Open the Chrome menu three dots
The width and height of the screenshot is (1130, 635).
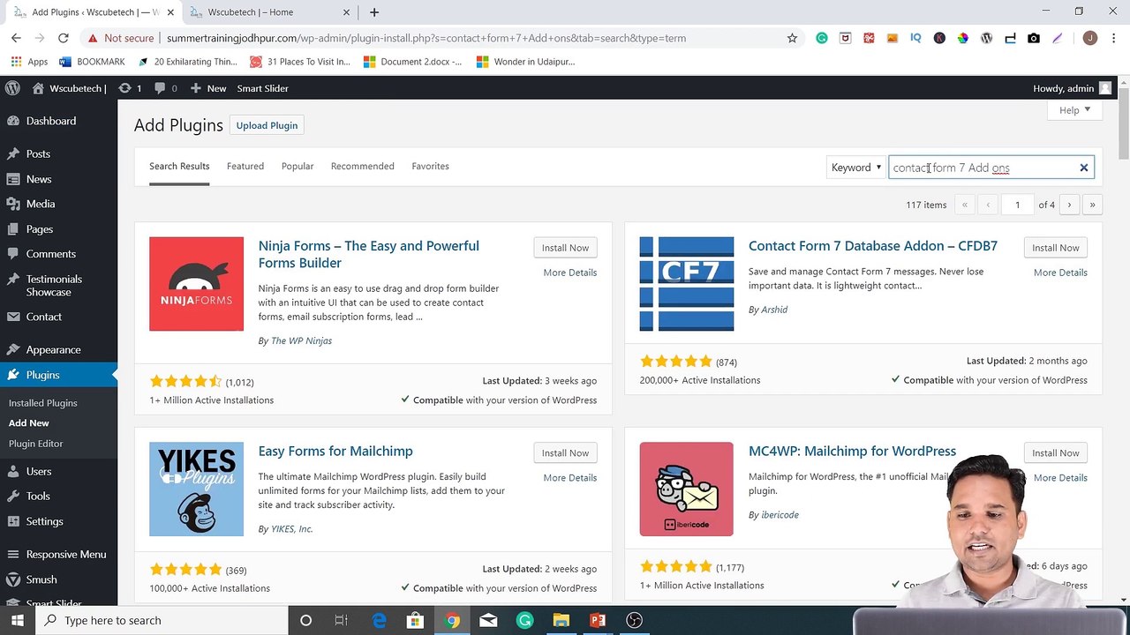point(1113,38)
